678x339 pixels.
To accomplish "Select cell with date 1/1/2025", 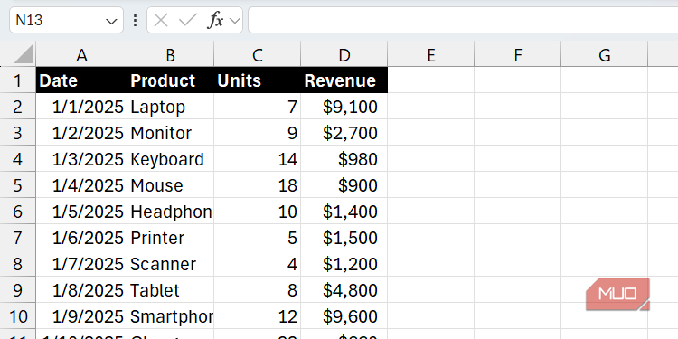I will coord(81,107).
